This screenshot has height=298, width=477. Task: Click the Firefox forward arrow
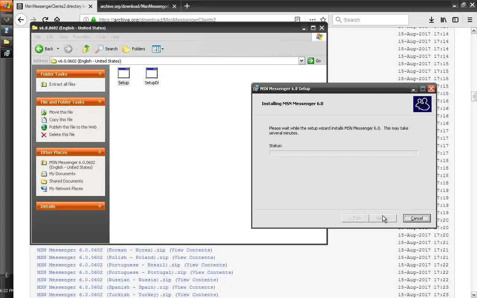33,20
